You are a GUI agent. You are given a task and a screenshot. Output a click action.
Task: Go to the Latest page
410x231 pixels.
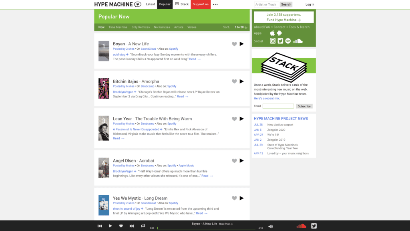click(151, 4)
